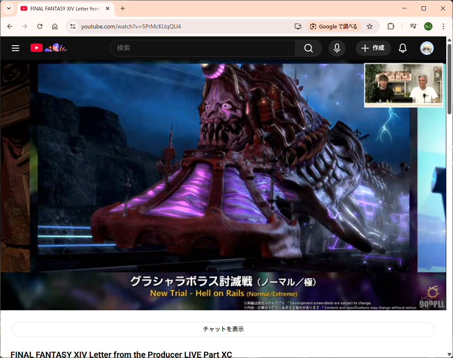Open the Chrome three-dot menu

[x=443, y=26]
